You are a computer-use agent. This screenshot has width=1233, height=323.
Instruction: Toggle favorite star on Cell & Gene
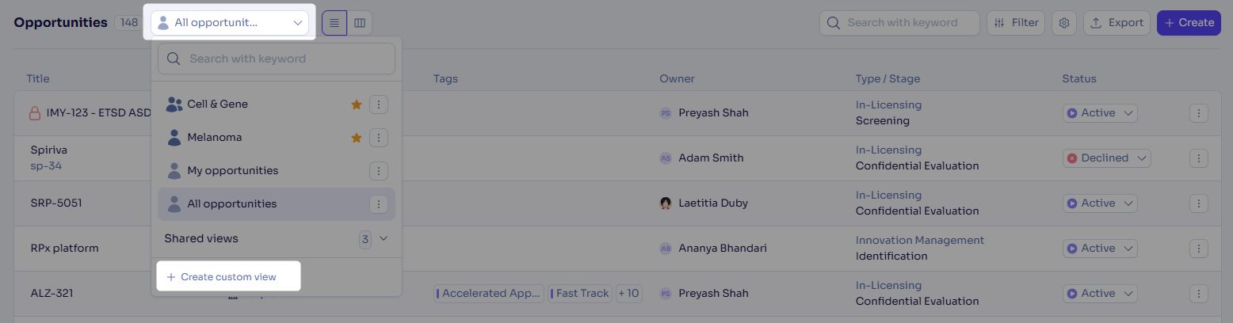pos(357,104)
